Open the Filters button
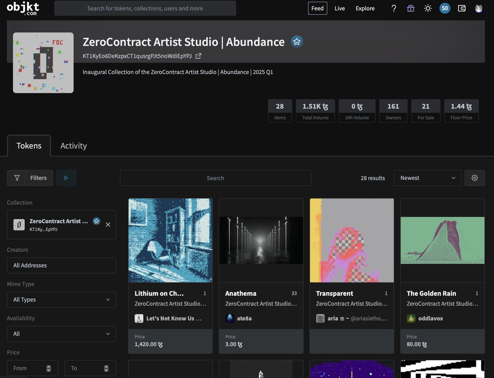The width and height of the screenshot is (494, 378). point(30,178)
